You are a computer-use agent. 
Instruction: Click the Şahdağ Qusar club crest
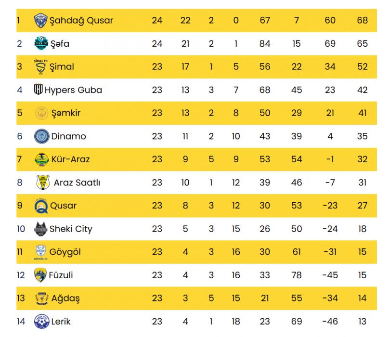pyautogui.click(x=40, y=20)
